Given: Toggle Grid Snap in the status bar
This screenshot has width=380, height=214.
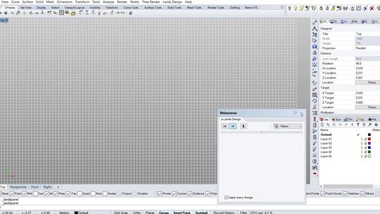Looking at the screenshot, I should coord(121,213).
